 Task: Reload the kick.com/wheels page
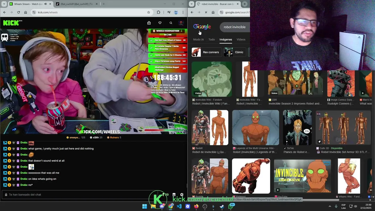(18, 12)
